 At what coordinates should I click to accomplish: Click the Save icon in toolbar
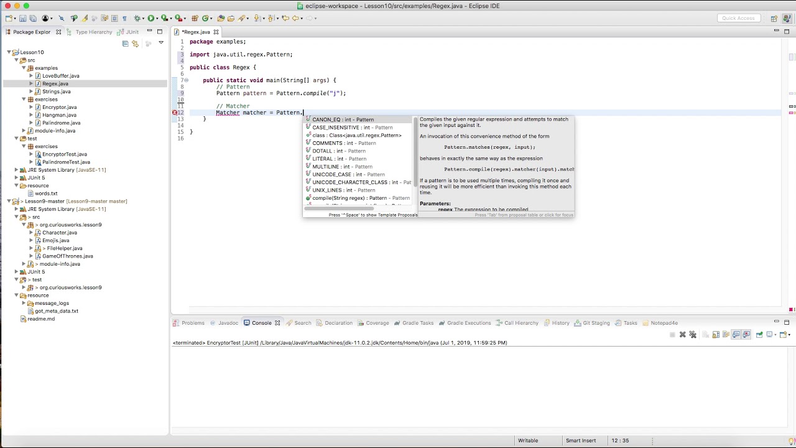tap(22, 18)
